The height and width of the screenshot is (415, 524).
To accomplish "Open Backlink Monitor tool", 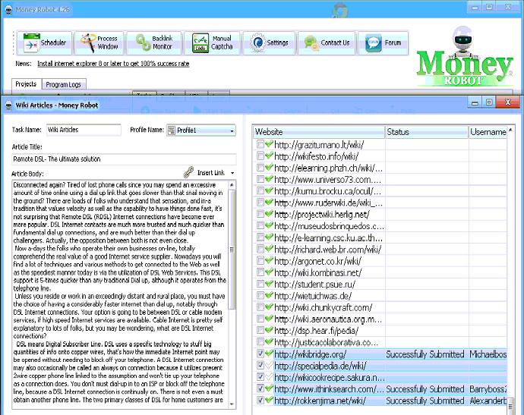I will click(x=154, y=42).
